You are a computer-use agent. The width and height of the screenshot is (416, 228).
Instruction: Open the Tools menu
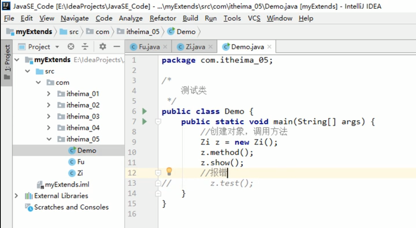(x=232, y=18)
